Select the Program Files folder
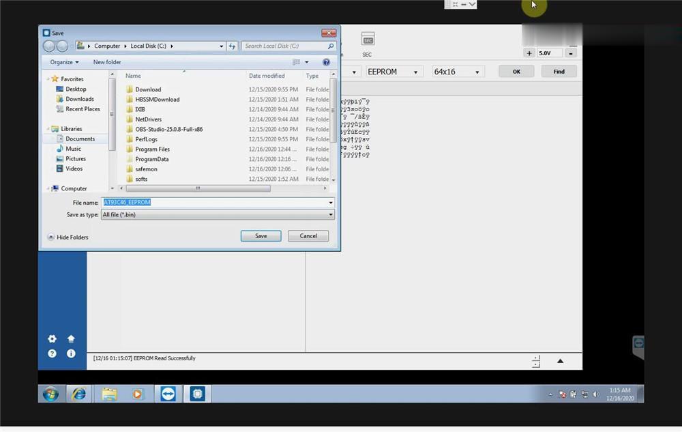682x432 pixels. [x=152, y=149]
